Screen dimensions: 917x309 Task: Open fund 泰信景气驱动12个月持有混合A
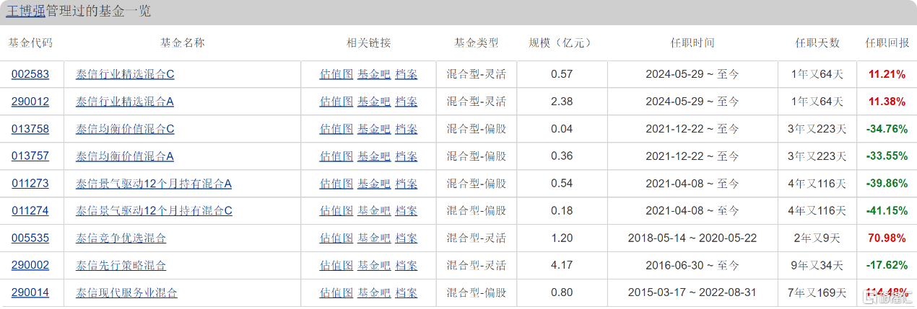point(154,184)
